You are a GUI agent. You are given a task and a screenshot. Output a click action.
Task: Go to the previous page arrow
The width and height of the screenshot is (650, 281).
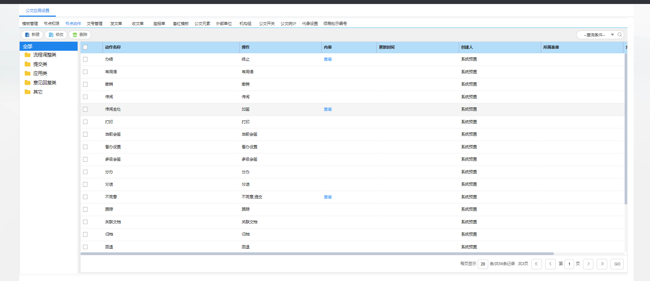pos(550,264)
